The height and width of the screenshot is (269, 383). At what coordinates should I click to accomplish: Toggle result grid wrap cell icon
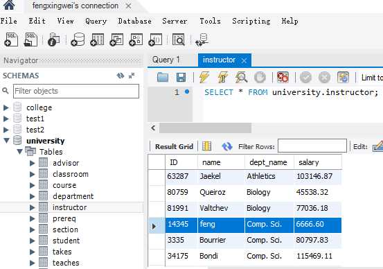coord(206,146)
